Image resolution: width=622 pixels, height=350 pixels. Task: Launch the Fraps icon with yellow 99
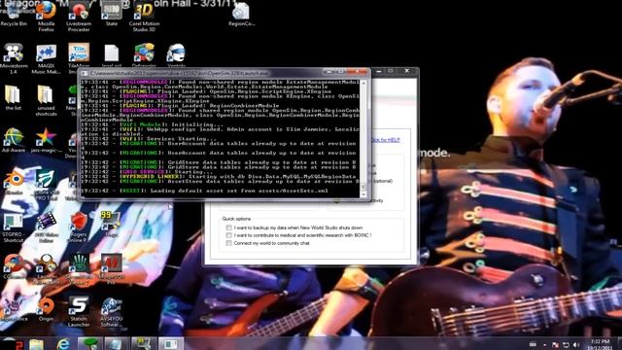(x=111, y=225)
